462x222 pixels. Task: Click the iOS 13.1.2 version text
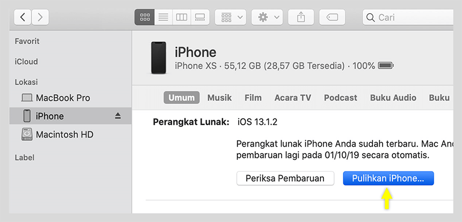click(258, 122)
